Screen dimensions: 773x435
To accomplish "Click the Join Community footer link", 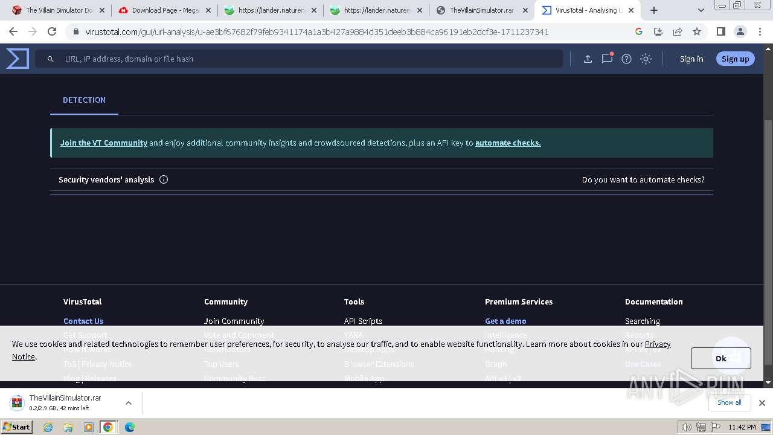I will tap(234, 321).
